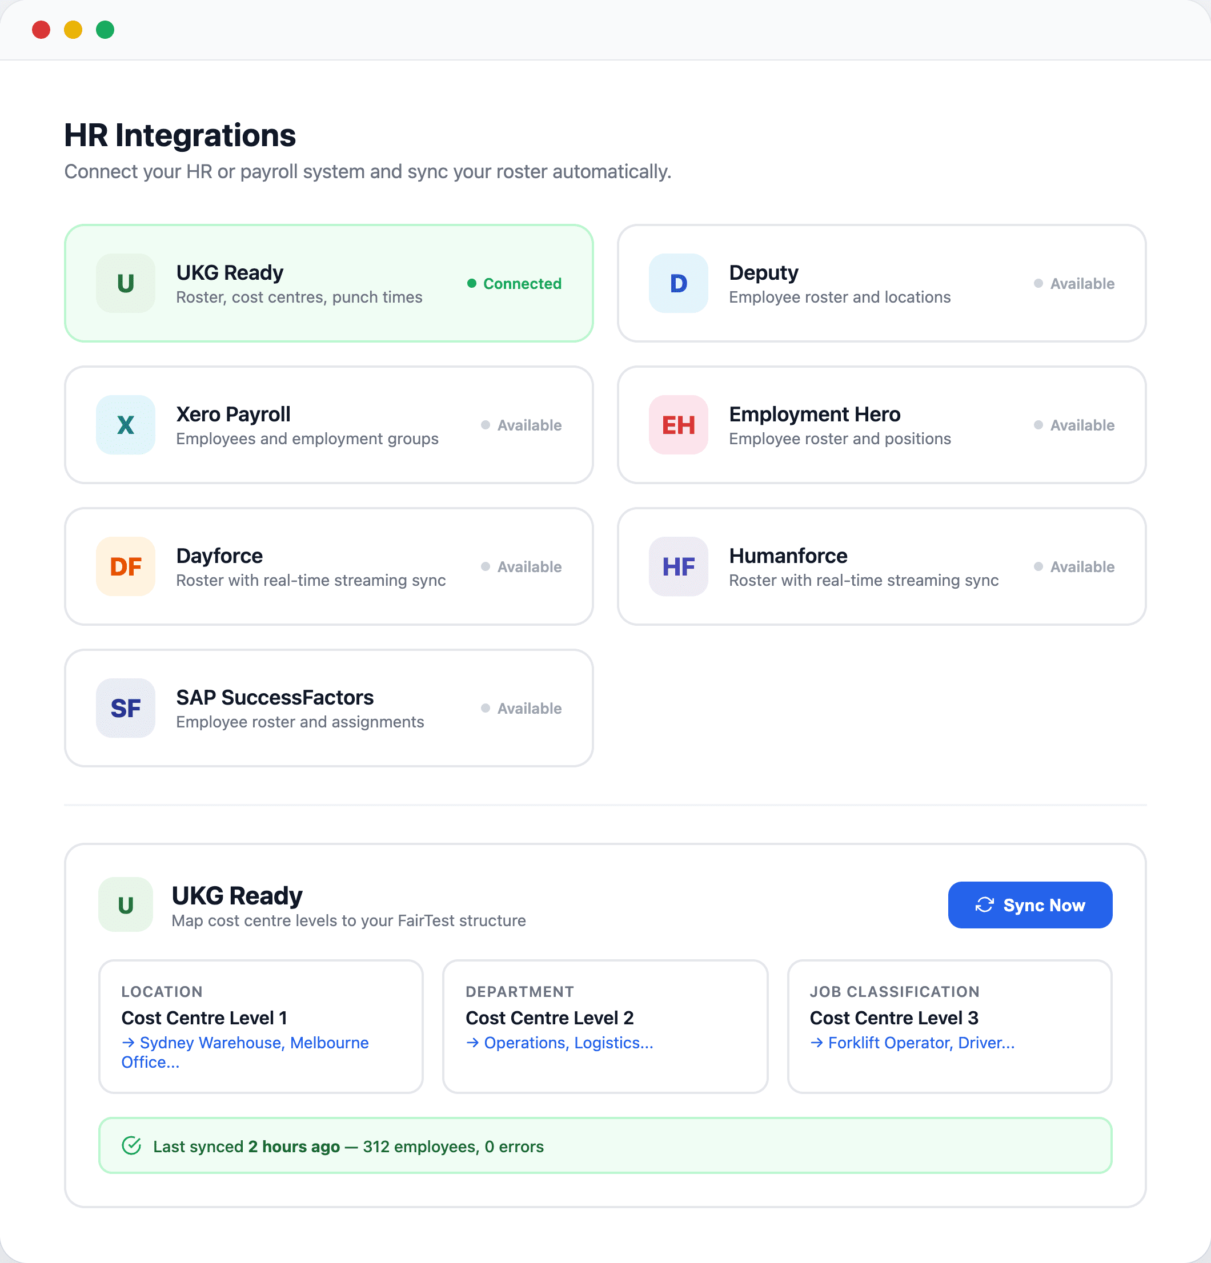
Task: Click the Connected status on UKG Ready
Action: click(x=515, y=284)
